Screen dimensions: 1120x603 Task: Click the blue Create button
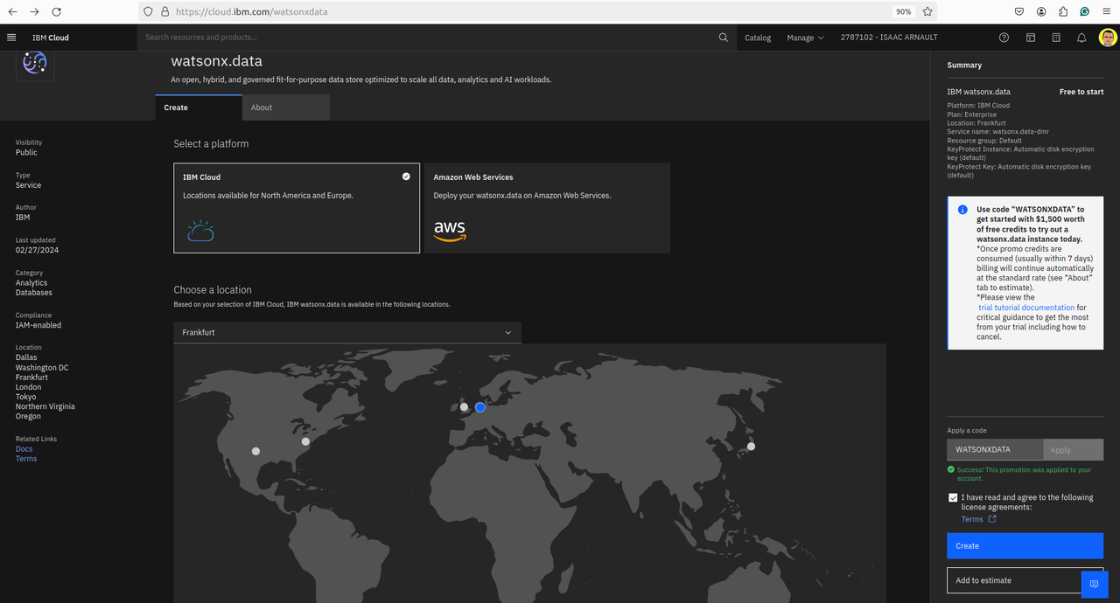[1025, 545]
